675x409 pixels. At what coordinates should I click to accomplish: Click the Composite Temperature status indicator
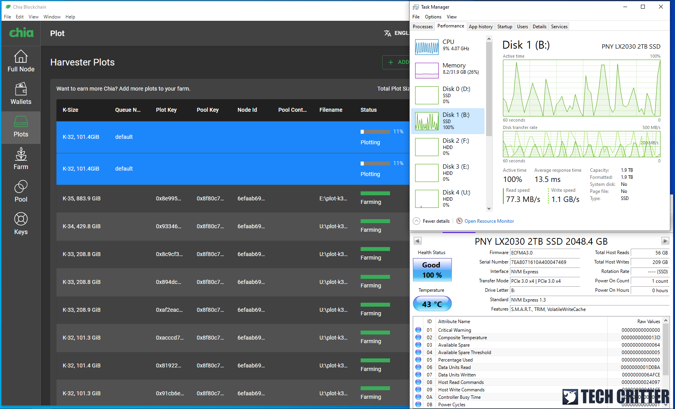click(418, 337)
